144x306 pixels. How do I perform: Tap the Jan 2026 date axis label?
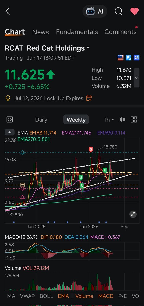tap(89, 226)
